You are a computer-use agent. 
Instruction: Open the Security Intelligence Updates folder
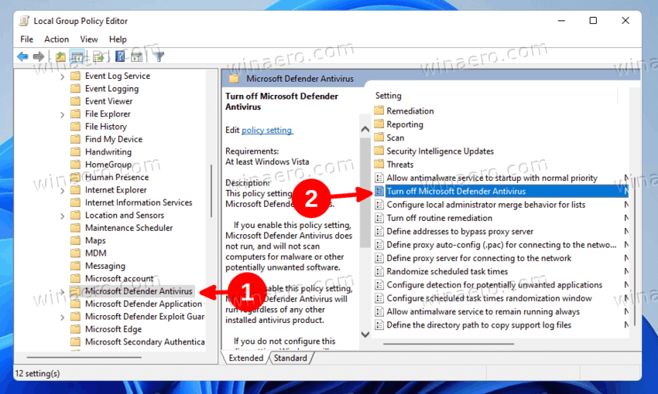(x=440, y=151)
